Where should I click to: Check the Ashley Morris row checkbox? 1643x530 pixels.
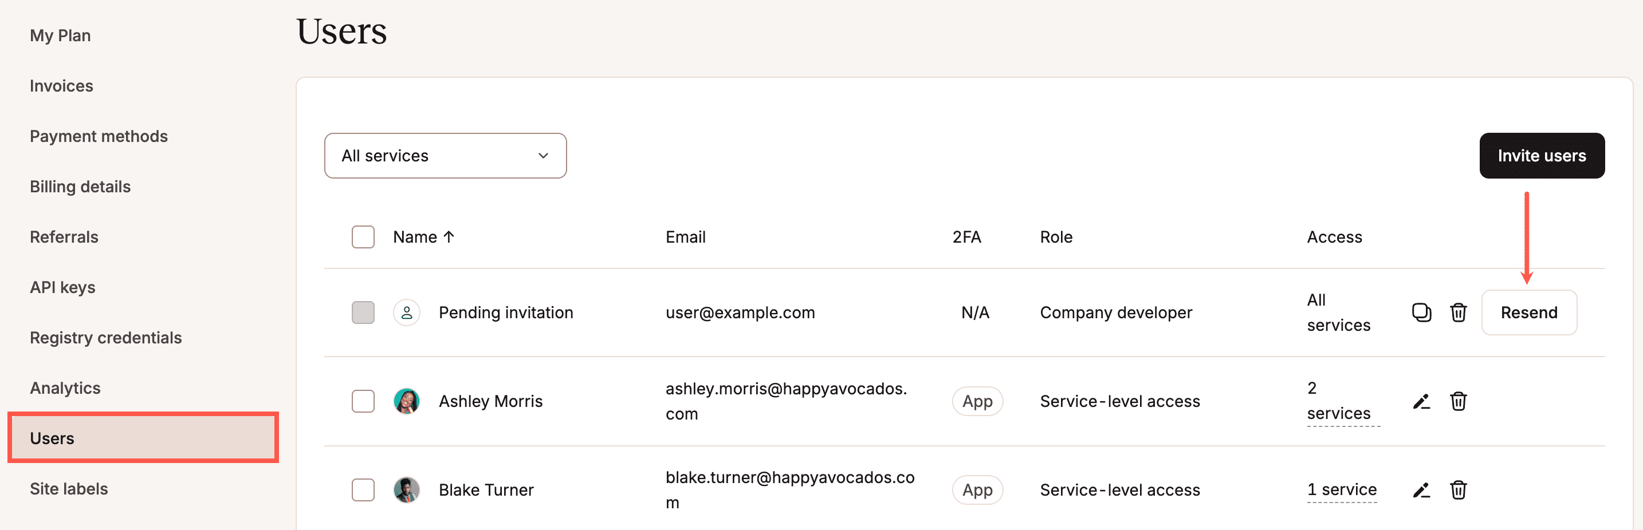(363, 401)
